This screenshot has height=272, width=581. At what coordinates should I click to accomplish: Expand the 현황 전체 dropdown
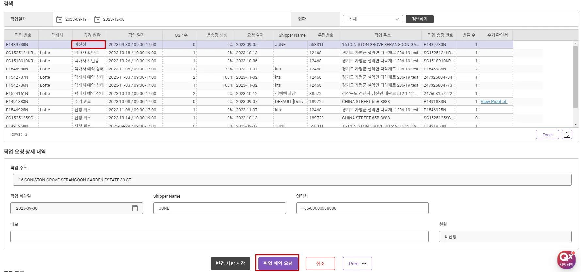click(373, 19)
